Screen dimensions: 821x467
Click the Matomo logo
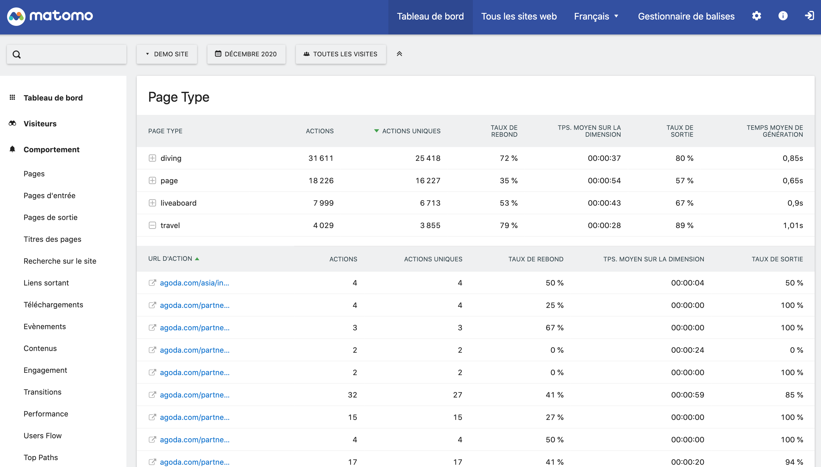tap(50, 16)
